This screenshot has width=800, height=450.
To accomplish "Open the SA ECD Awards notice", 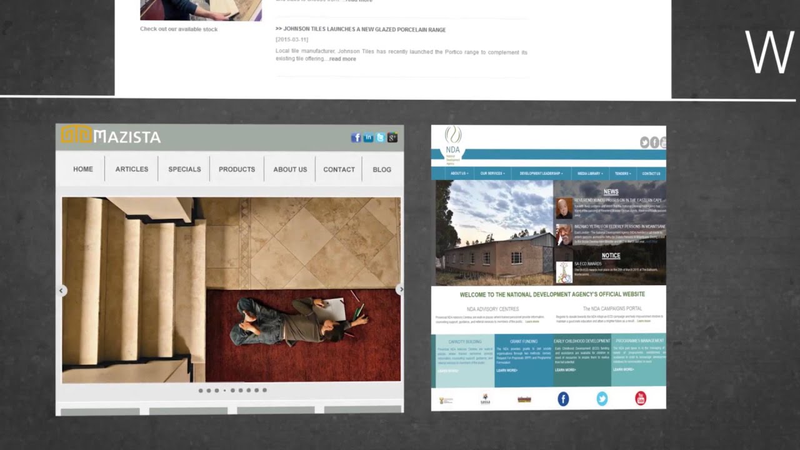I will tap(588, 264).
